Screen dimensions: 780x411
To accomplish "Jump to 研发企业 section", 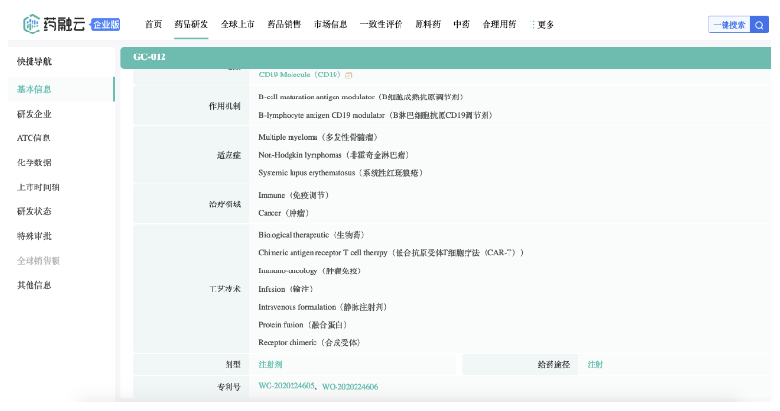I will (33, 114).
